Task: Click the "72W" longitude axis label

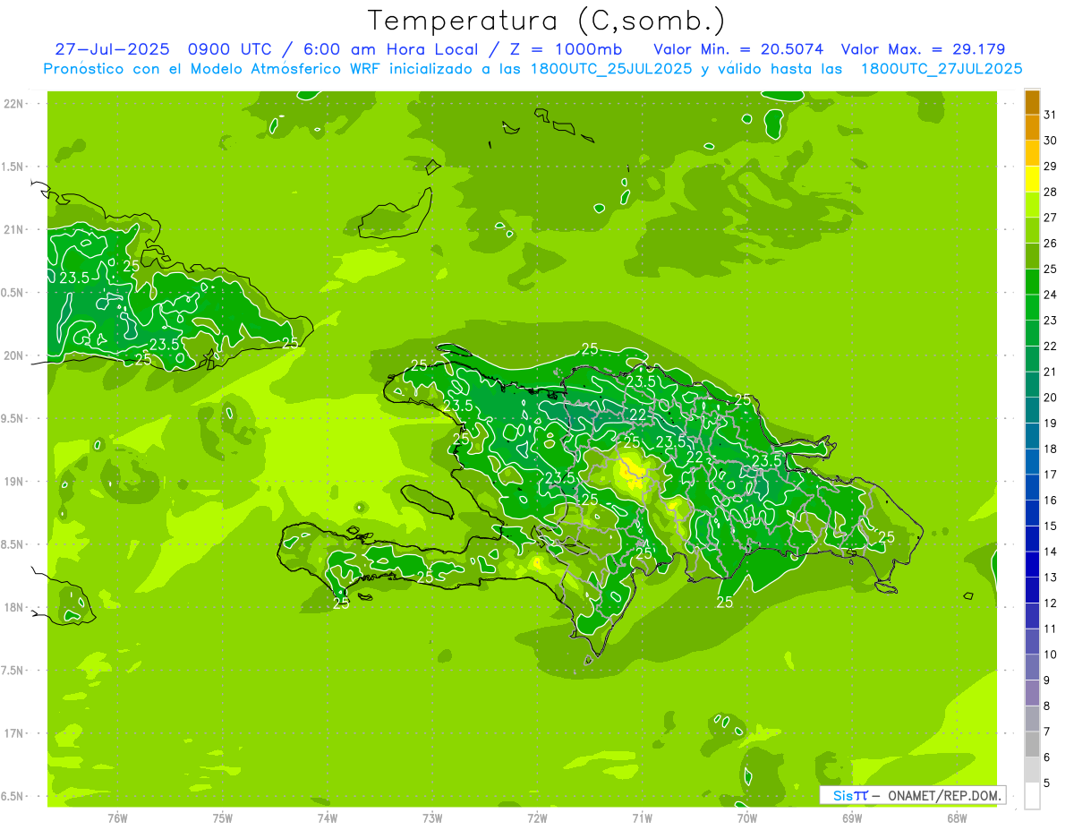Action: [538, 817]
